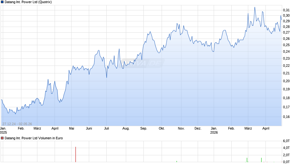
Task: Click the price axis label 0,21
Action: coord(286,73)
